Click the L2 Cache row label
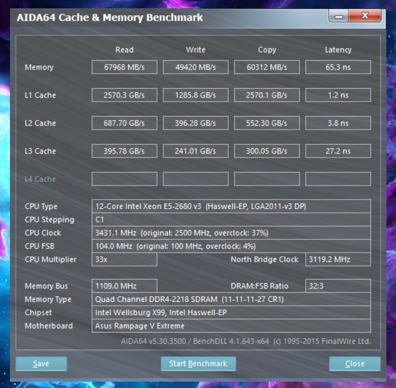The height and width of the screenshot is (388, 396). point(40,123)
